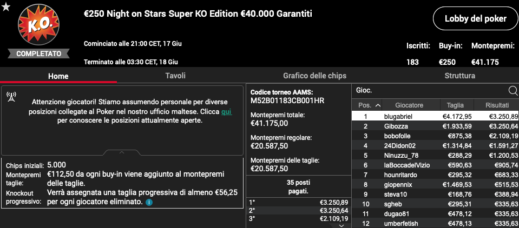Select the Struttura tab
519x228 pixels.
pyautogui.click(x=460, y=76)
